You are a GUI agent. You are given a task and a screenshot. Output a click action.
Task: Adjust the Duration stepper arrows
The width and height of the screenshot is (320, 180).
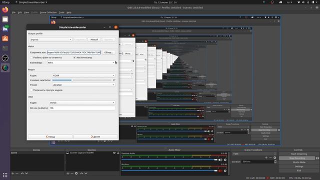click(275, 161)
